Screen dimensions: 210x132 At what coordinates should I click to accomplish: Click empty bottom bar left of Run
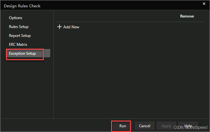pos(58,126)
